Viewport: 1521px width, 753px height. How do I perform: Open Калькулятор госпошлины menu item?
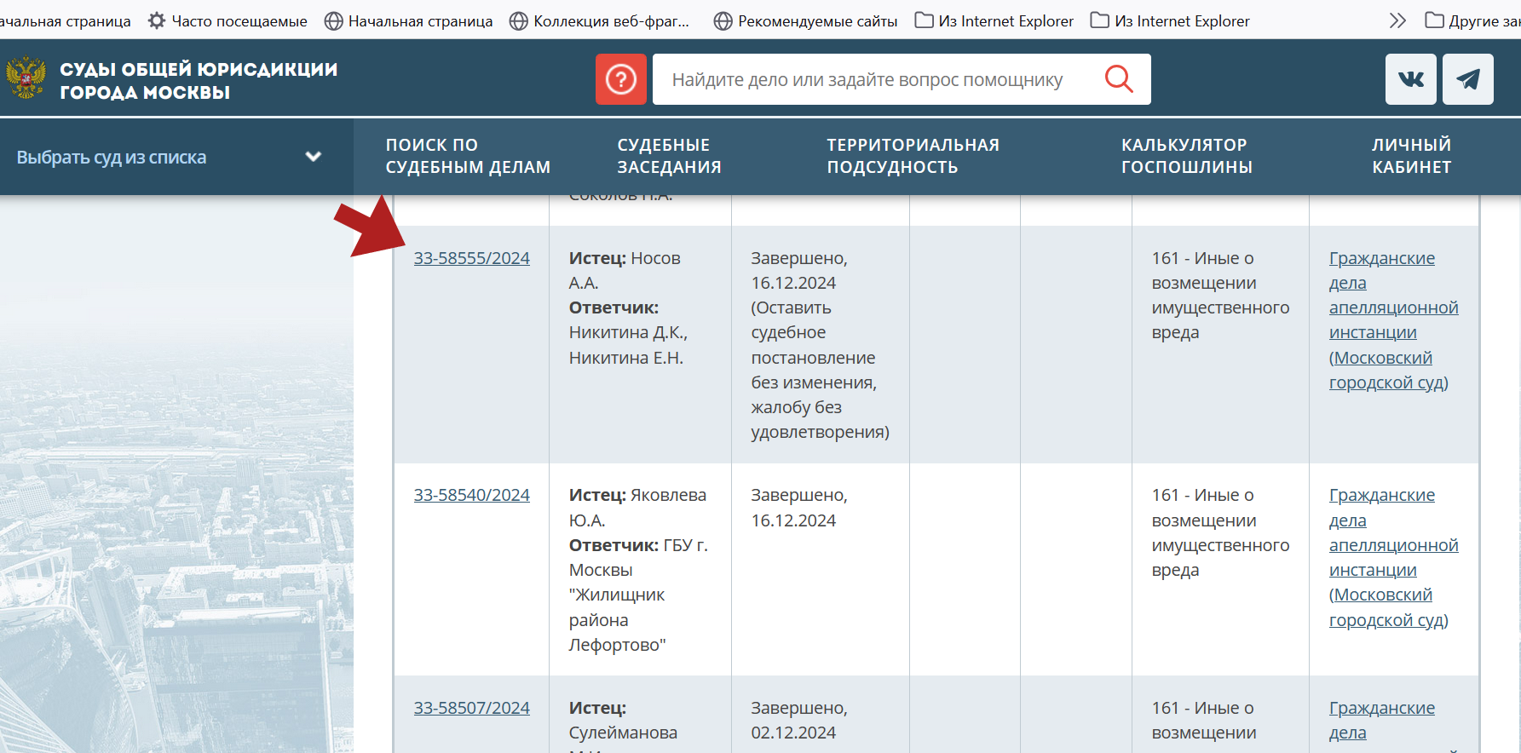coord(1186,156)
